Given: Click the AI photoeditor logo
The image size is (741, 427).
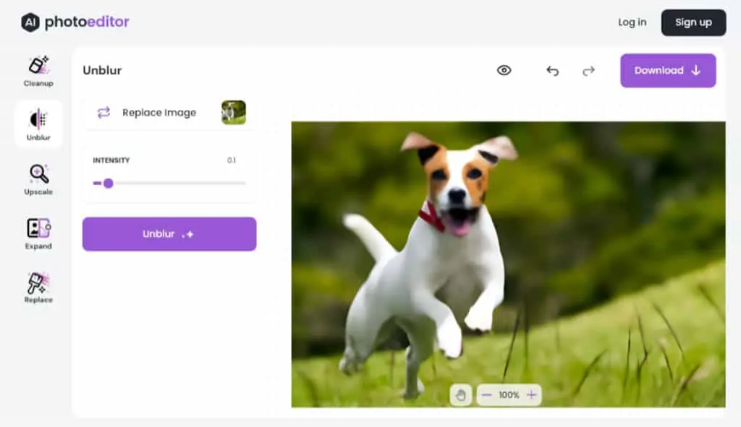Looking at the screenshot, I should pos(75,22).
